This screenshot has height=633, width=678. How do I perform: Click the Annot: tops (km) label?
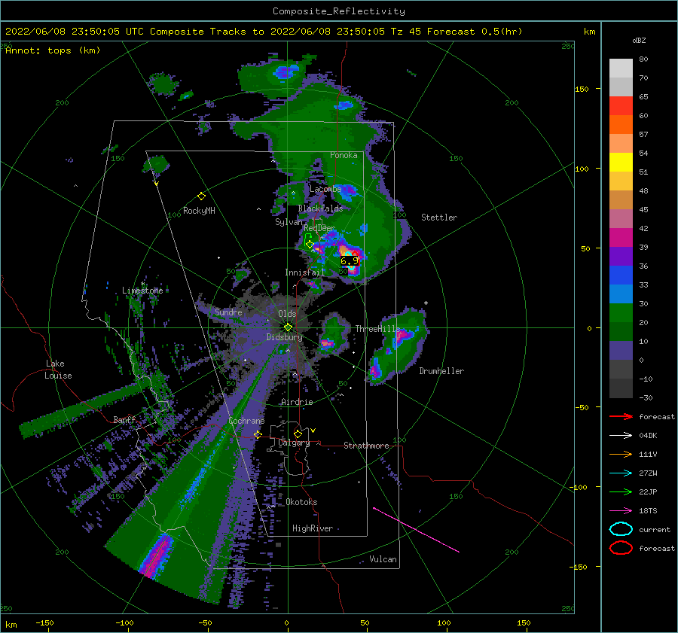click(x=53, y=50)
